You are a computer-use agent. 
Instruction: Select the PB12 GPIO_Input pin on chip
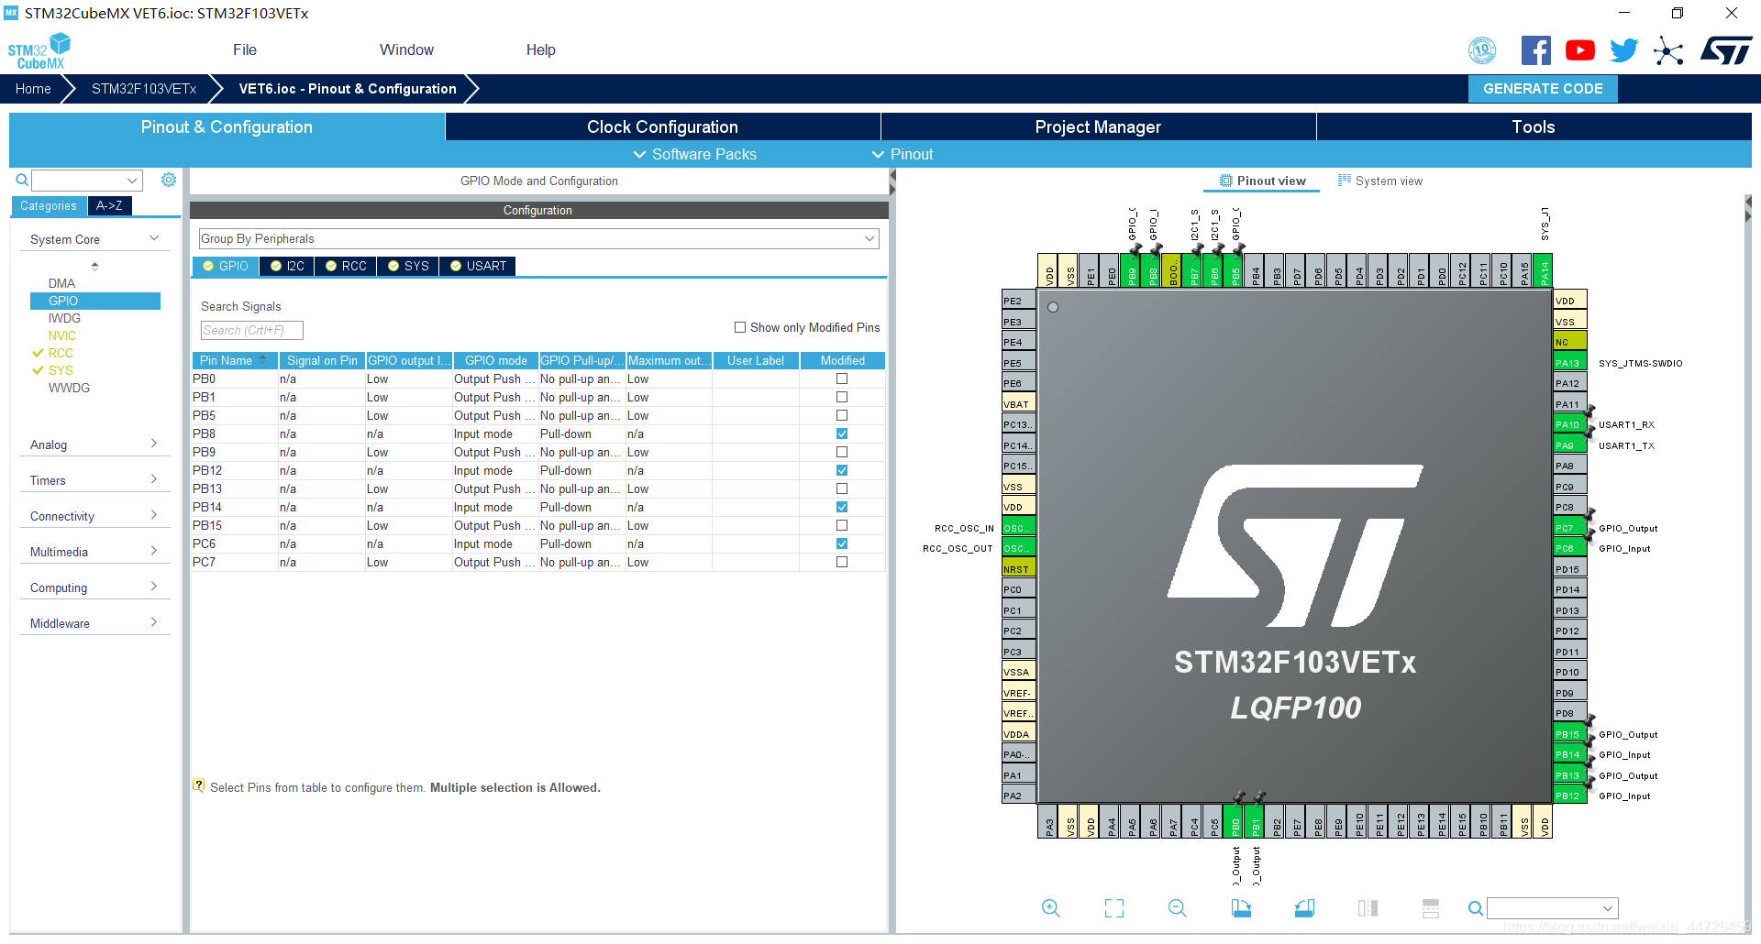click(1569, 796)
